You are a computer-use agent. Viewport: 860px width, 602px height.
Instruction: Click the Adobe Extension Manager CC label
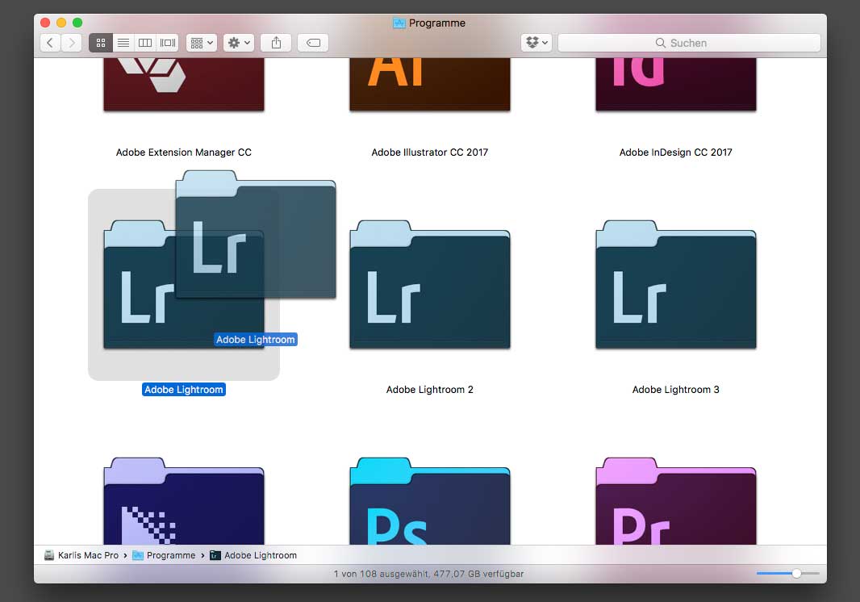click(x=184, y=153)
